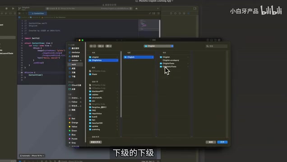Select the HeartVoice folder
287x162 pixels.
(x=103, y=113)
